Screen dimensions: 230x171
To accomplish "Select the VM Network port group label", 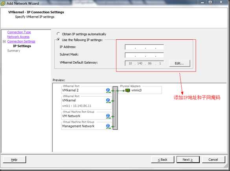I will pyautogui.click(x=71, y=116).
